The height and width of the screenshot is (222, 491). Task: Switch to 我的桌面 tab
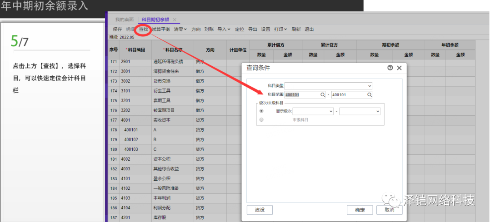point(124,20)
